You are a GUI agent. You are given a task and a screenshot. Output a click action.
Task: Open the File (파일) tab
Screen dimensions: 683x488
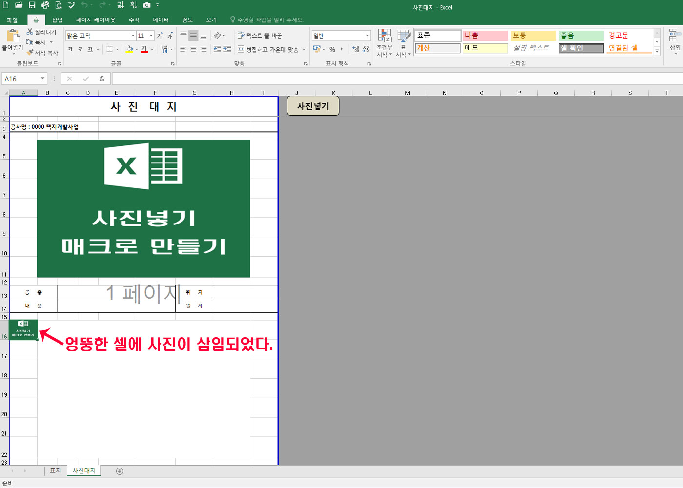(x=12, y=20)
